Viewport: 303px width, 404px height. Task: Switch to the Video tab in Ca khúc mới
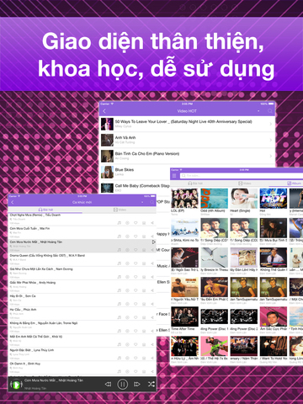120,210
